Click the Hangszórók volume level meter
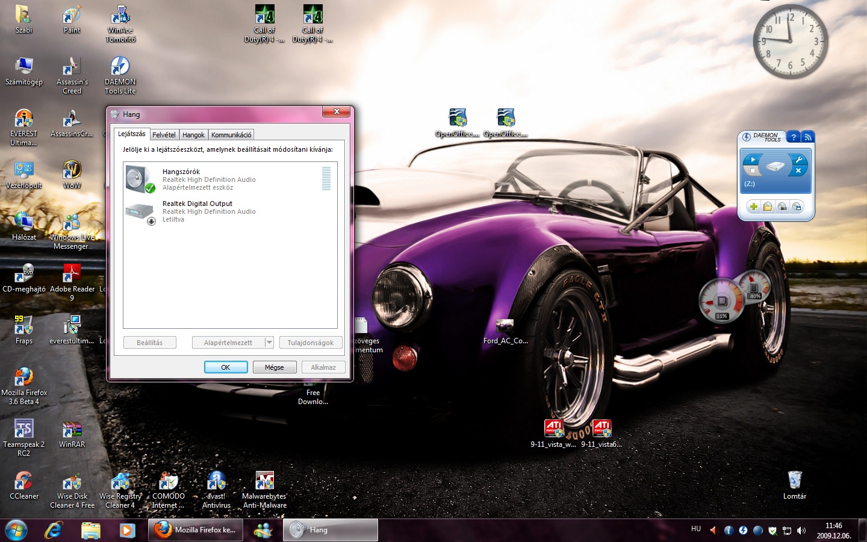 click(x=326, y=179)
